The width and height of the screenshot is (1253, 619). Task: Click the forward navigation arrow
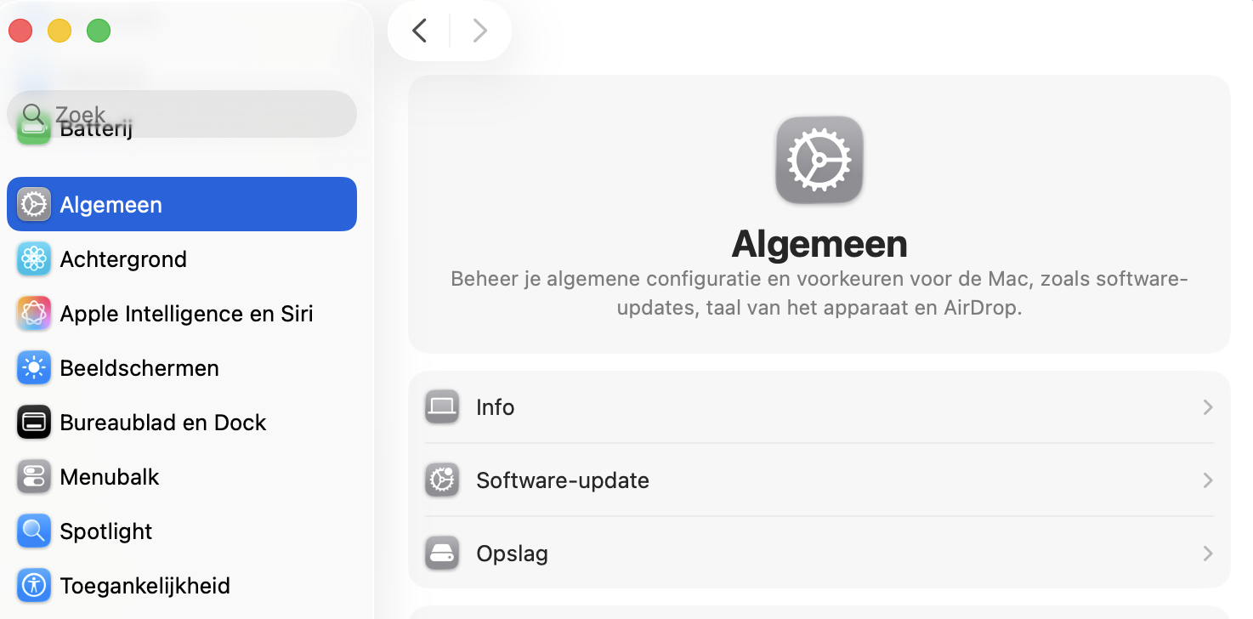479,30
